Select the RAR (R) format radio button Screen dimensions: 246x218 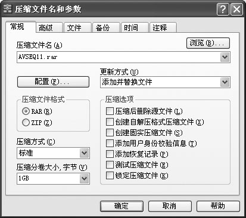(26, 111)
